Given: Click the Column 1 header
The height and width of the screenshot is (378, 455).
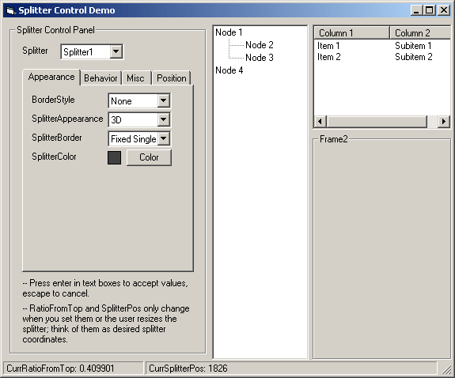Looking at the screenshot, I should point(352,32).
